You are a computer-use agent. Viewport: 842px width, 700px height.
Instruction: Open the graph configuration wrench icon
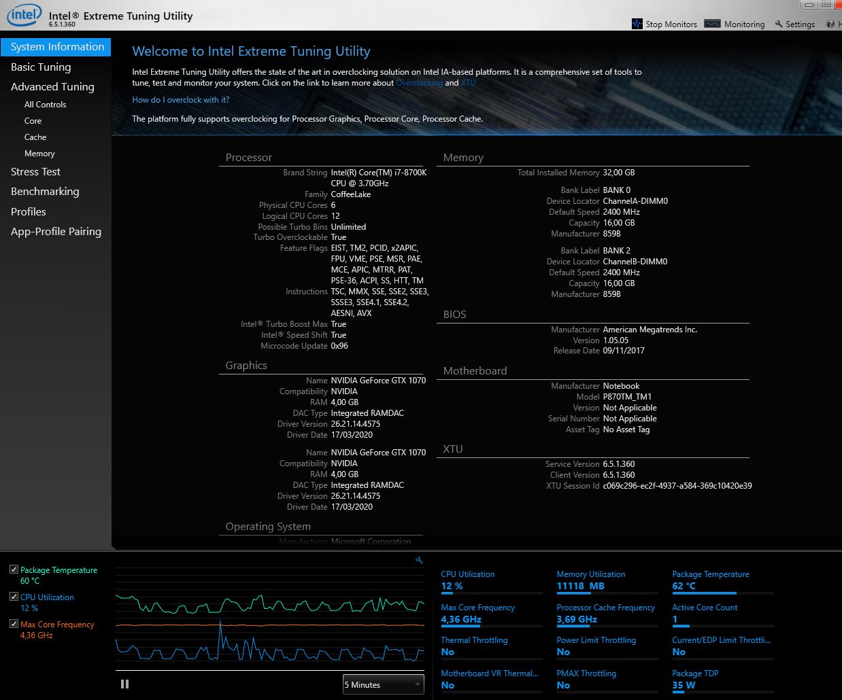click(419, 560)
